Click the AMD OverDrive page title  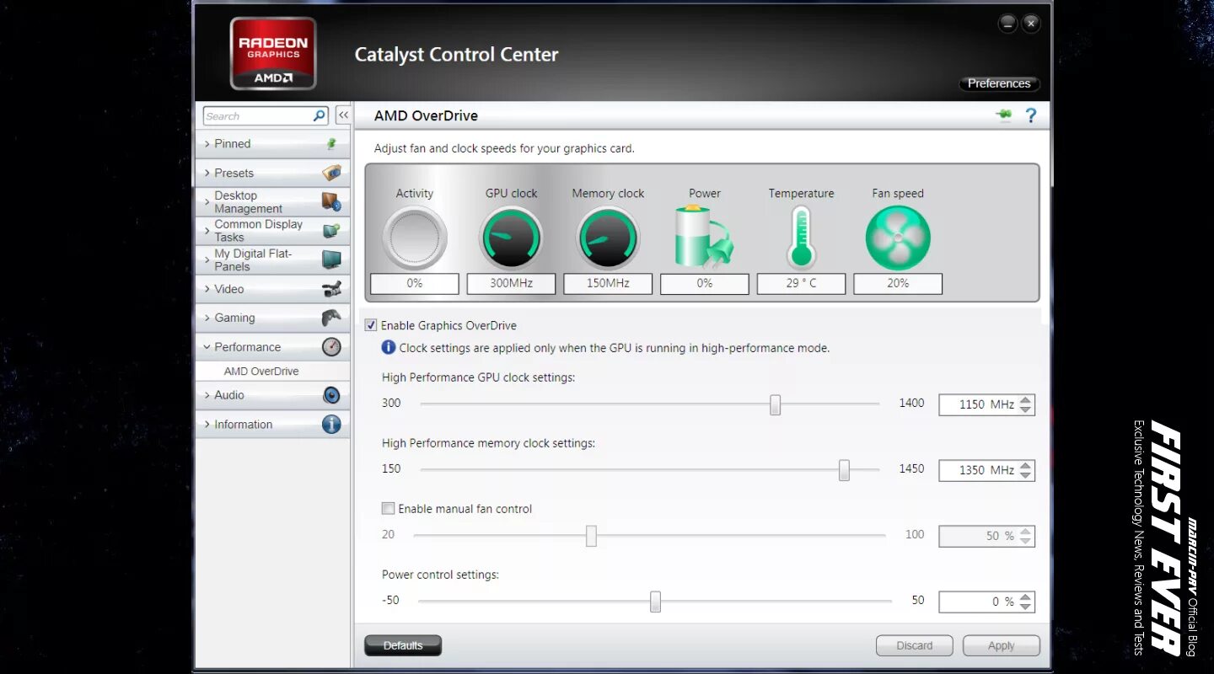(x=426, y=115)
